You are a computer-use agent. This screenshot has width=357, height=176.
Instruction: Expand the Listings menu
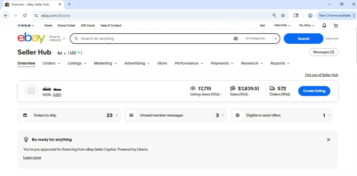(77, 63)
